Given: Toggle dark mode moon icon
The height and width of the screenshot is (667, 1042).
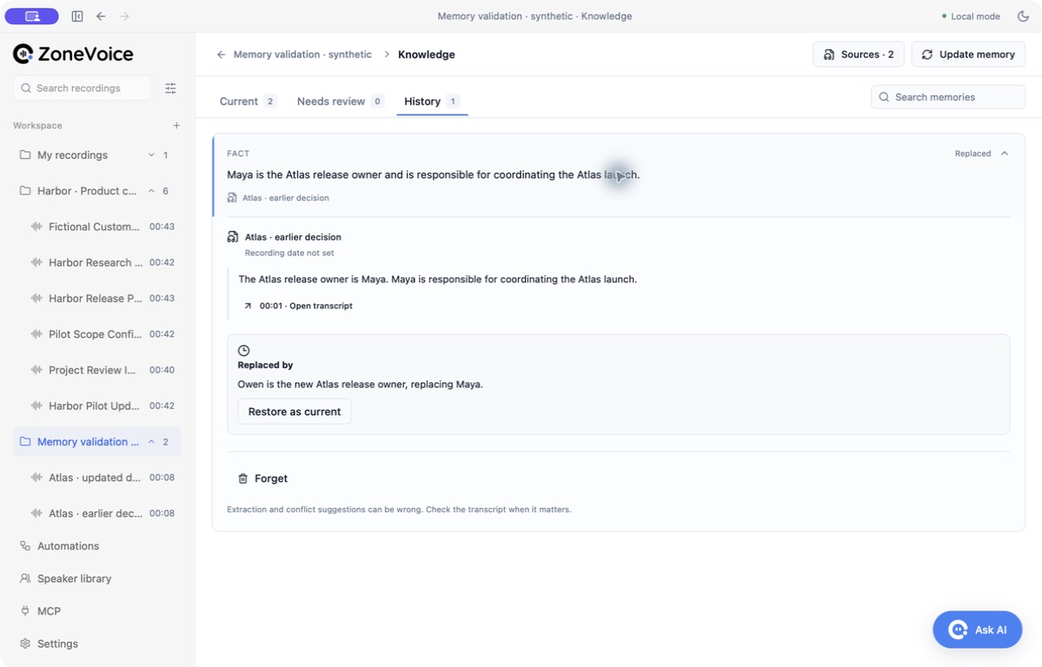Looking at the screenshot, I should click(1024, 16).
